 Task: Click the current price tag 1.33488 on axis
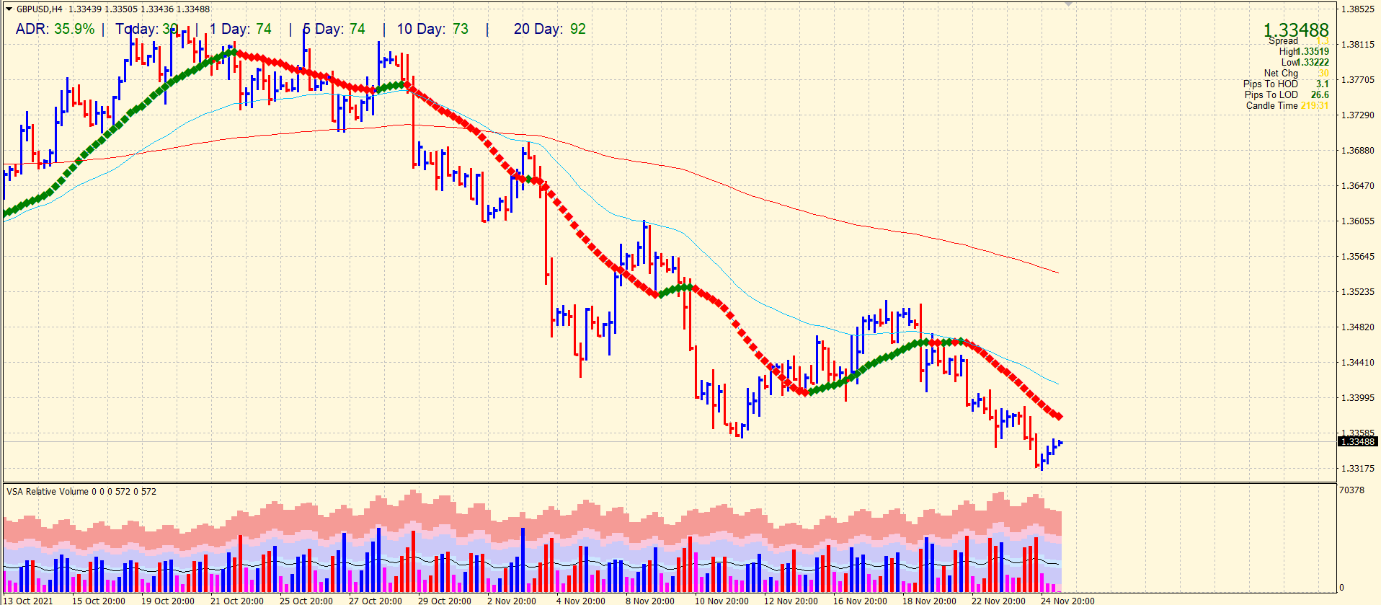coord(1357,441)
